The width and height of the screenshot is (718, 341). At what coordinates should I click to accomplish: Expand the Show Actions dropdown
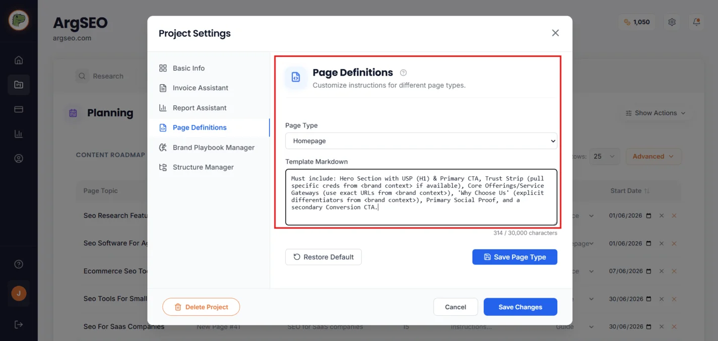pyautogui.click(x=655, y=113)
